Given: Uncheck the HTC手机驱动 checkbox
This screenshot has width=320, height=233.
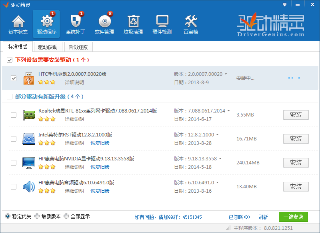Looking at the screenshot, I should click(x=14, y=78).
